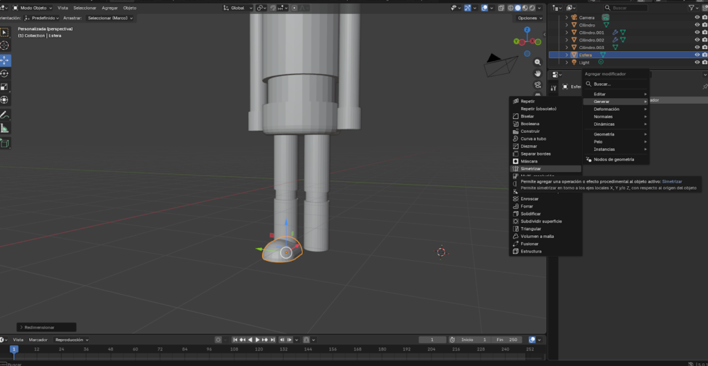The height and width of the screenshot is (366, 708).
Task: Select the Annotate tool
Action: [x=5, y=115]
